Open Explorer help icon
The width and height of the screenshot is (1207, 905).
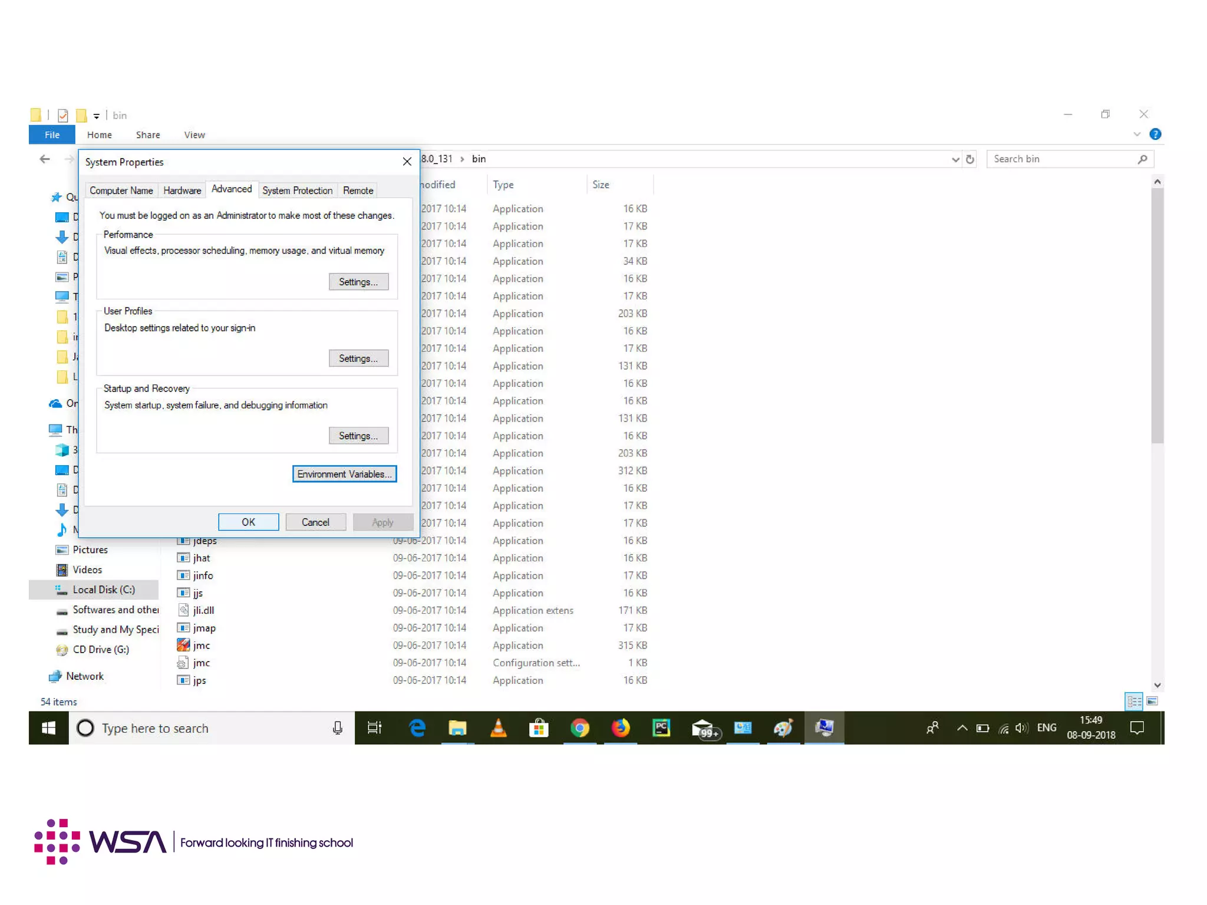[x=1155, y=134]
